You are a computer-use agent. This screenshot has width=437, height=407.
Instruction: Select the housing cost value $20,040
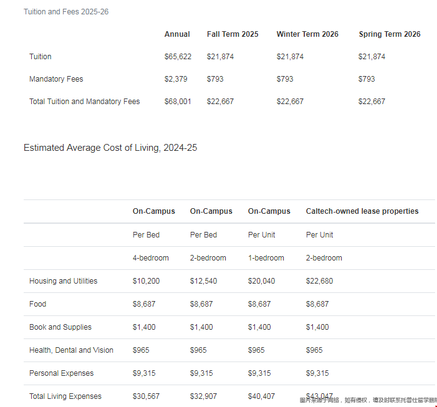click(262, 281)
